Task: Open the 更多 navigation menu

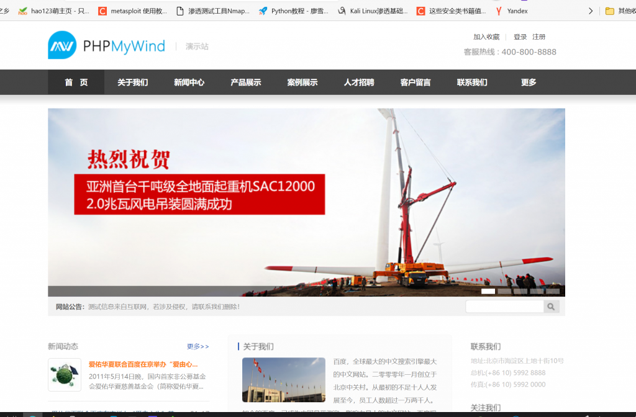Action: 529,83
